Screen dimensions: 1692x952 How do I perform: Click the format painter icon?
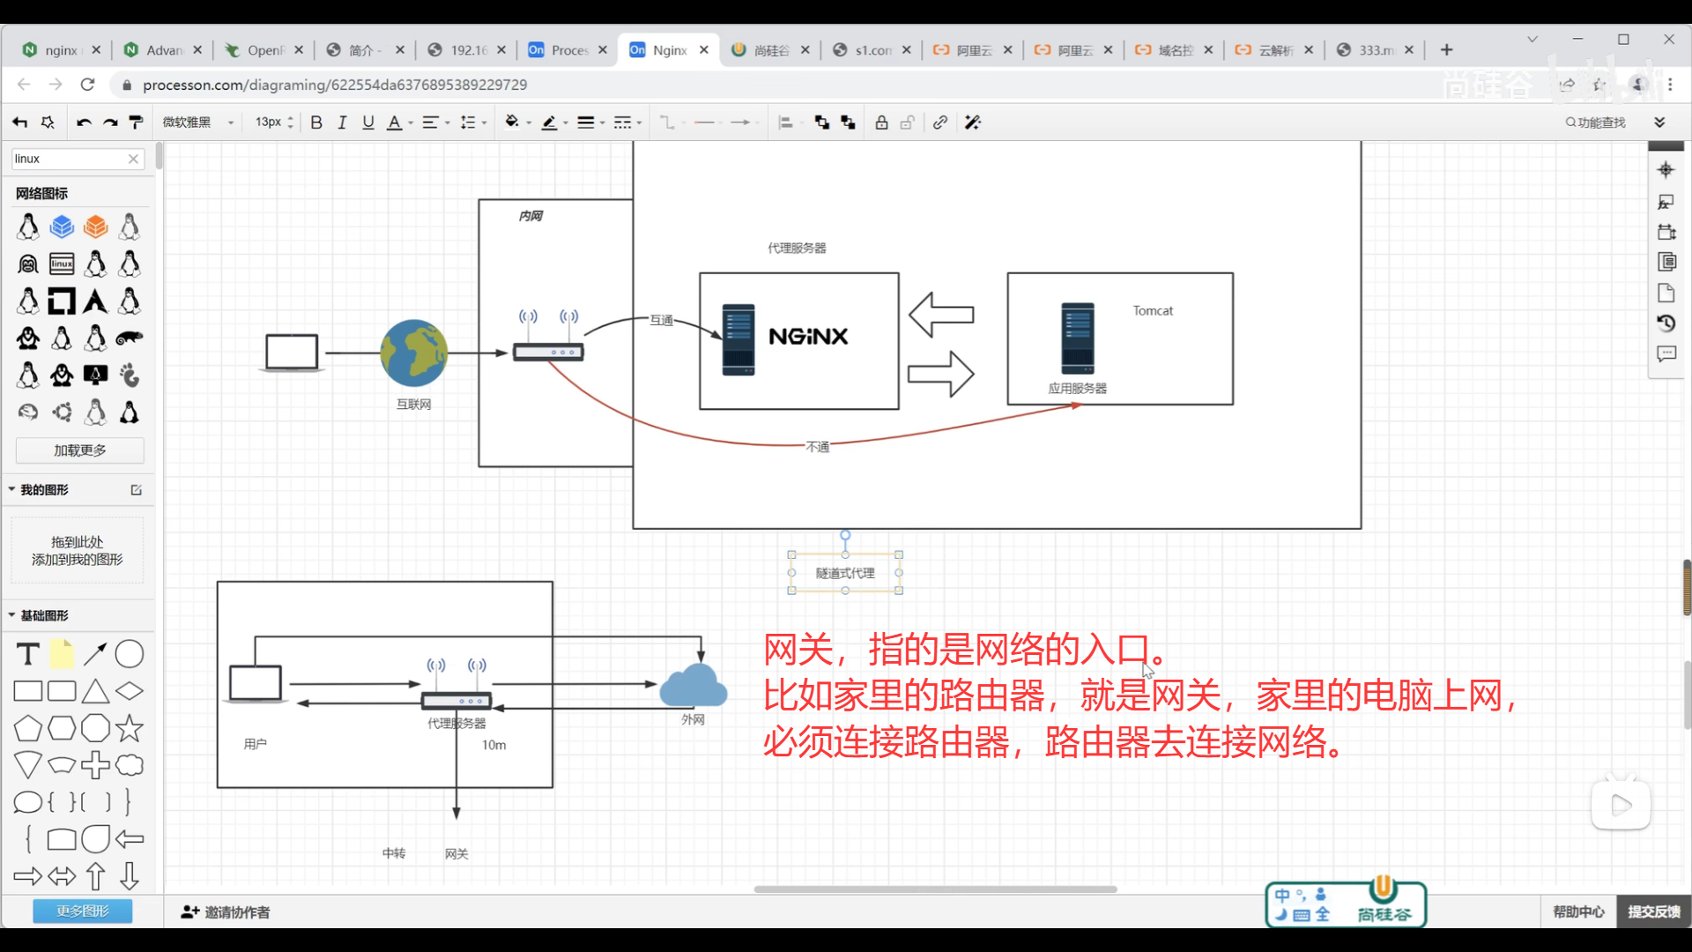click(136, 123)
